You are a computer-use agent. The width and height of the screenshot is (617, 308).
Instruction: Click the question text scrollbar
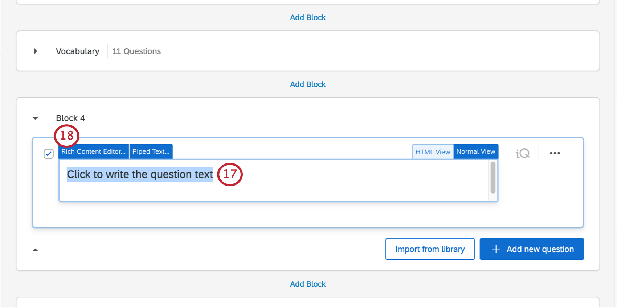493,178
